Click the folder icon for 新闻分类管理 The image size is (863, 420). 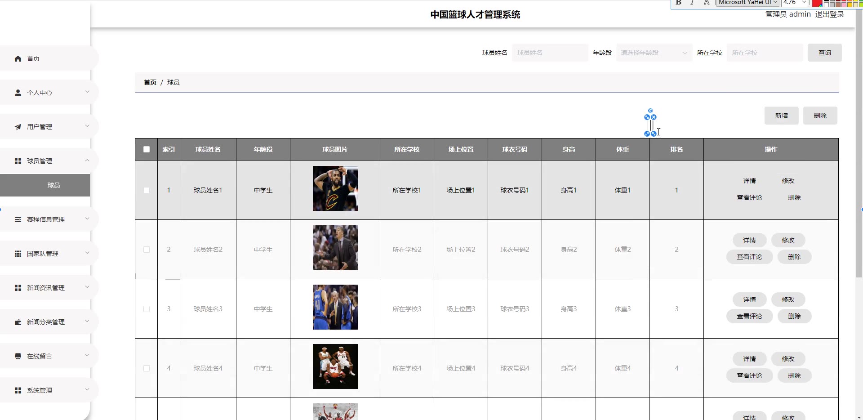[18, 322]
